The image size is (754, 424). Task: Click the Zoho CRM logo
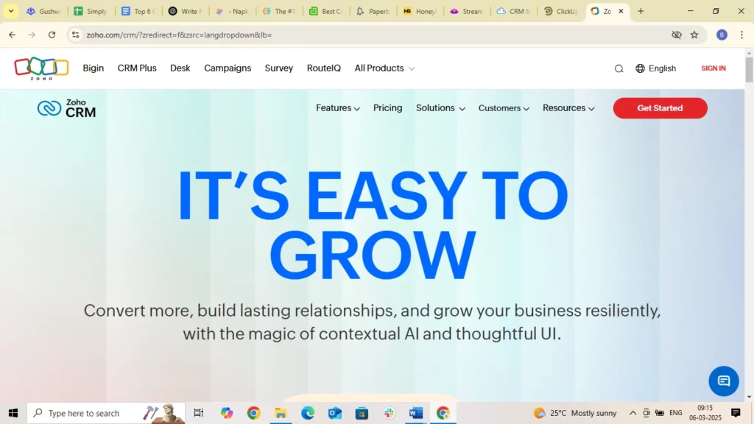66,109
